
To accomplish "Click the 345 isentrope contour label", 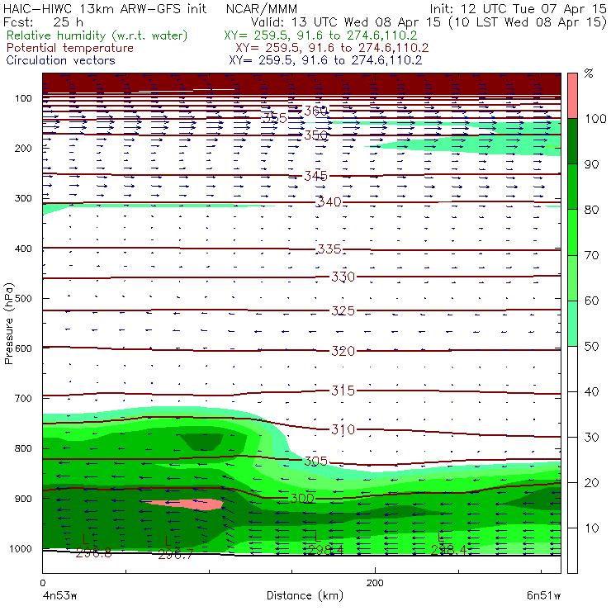I will (316, 176).
